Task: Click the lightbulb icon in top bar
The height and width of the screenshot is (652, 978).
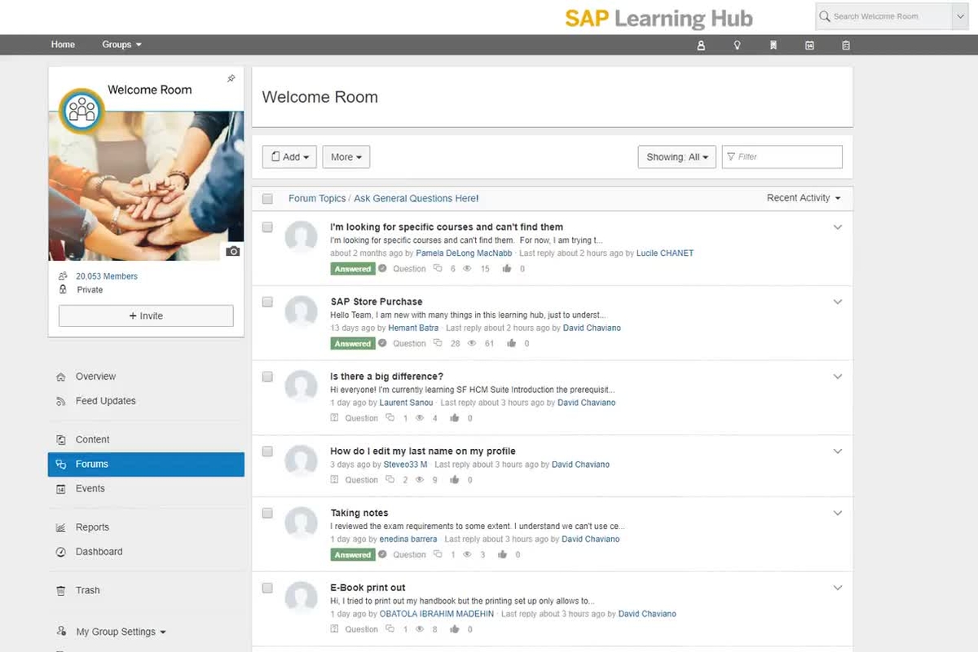Action: pos(737,46)
